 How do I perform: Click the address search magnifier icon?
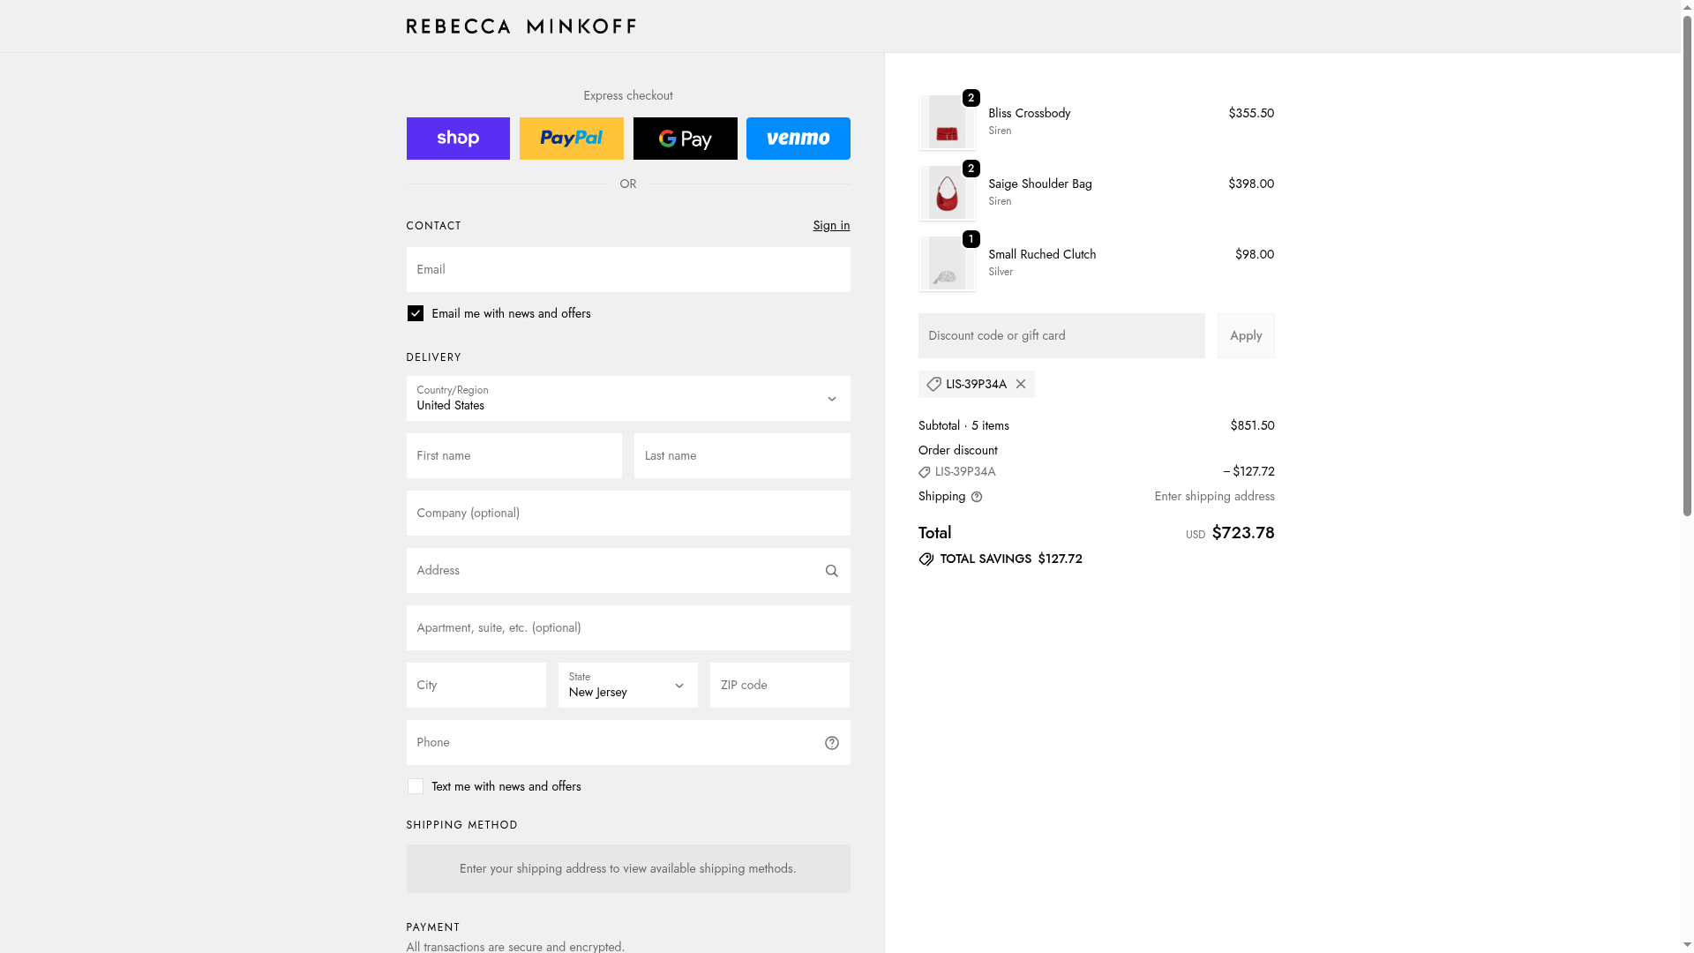coord(831,571)
